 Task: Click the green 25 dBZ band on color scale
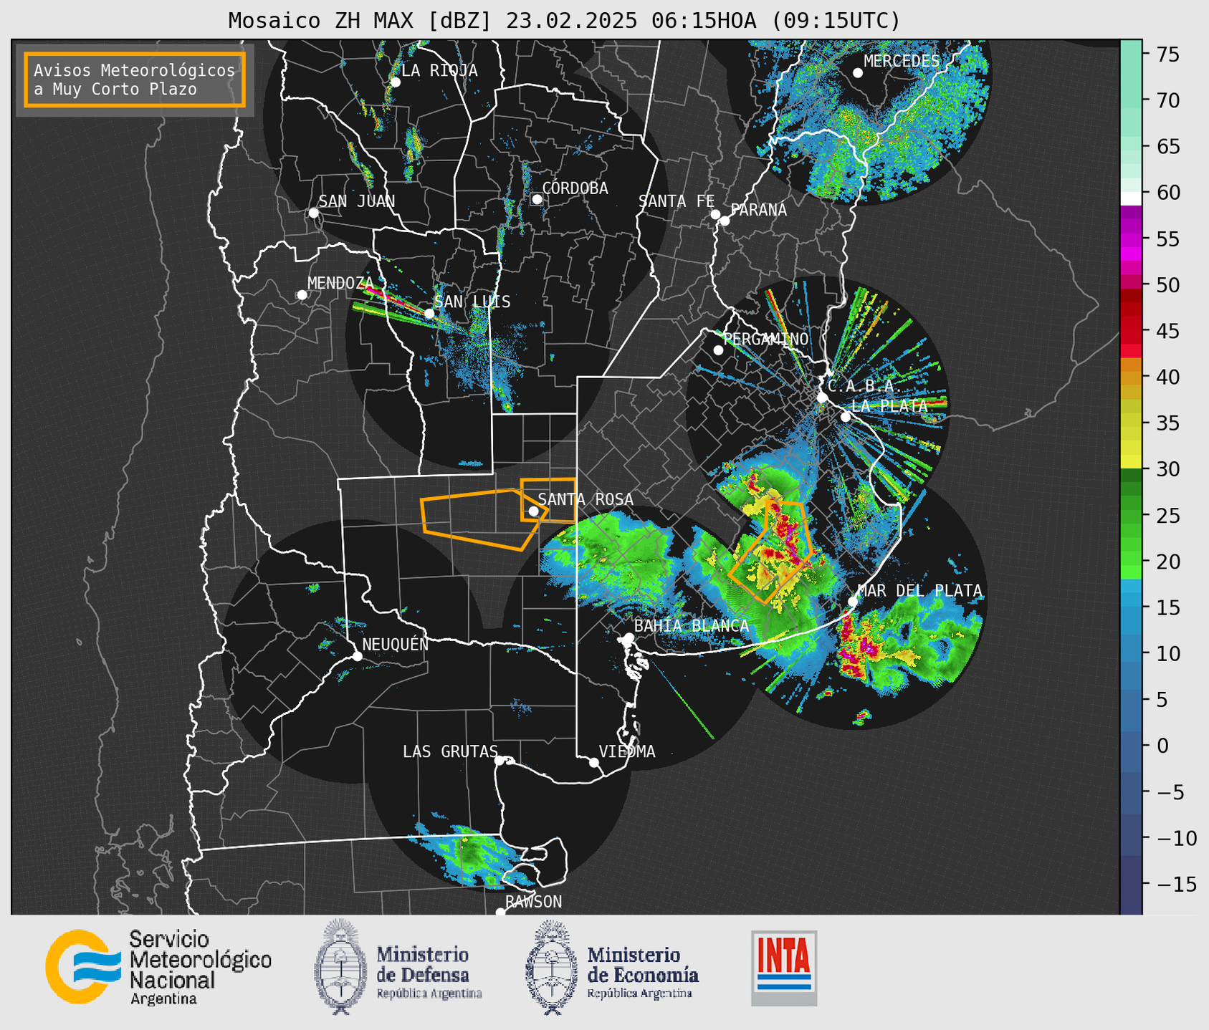tap(1131, 516)
